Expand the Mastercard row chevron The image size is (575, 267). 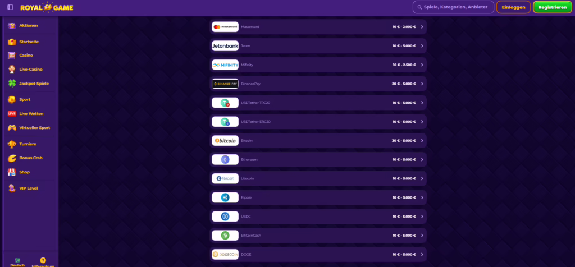(422, 27)
